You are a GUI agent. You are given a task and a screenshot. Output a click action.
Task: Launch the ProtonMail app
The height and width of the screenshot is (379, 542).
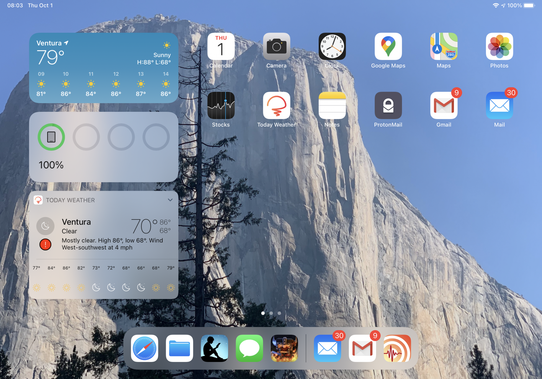pos(388,105)
